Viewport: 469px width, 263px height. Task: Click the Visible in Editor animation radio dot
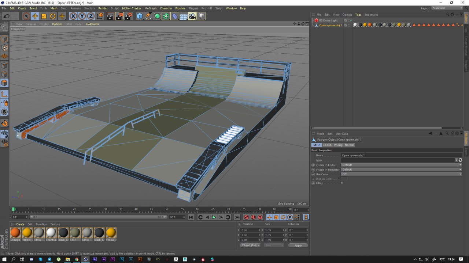[313, 165]
